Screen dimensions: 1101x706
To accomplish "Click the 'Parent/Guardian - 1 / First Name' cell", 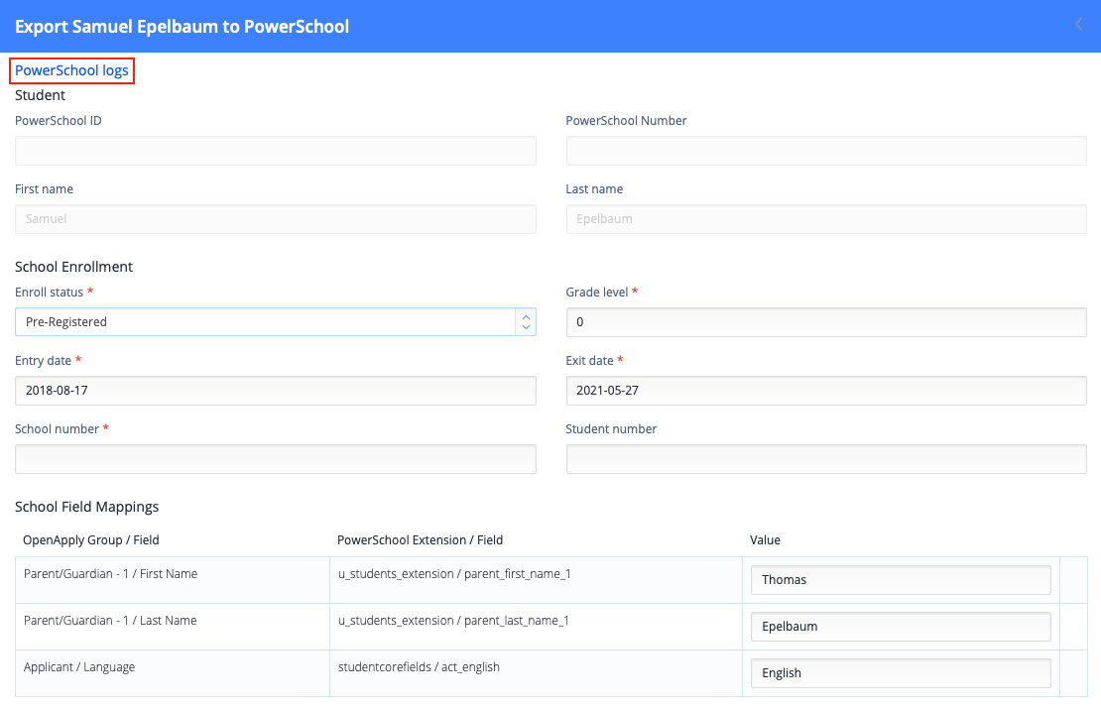I will 110,574.
